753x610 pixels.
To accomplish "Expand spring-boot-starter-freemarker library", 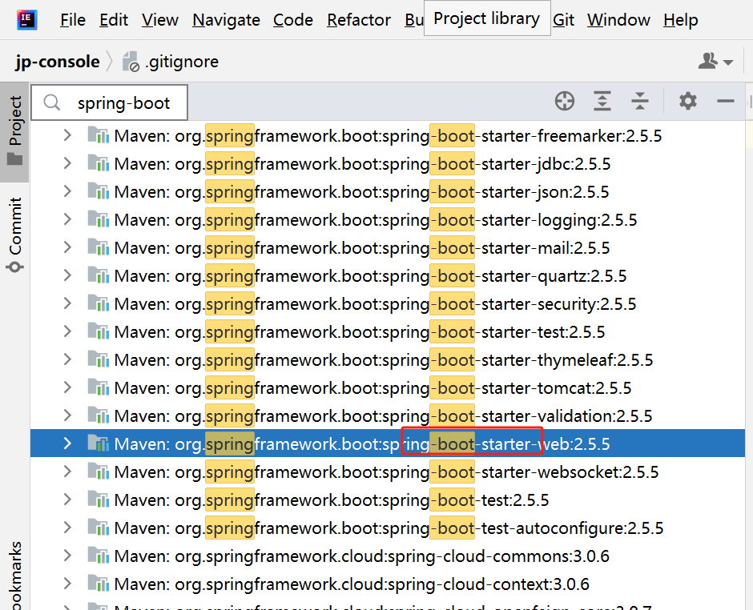I will click(68, 135).
